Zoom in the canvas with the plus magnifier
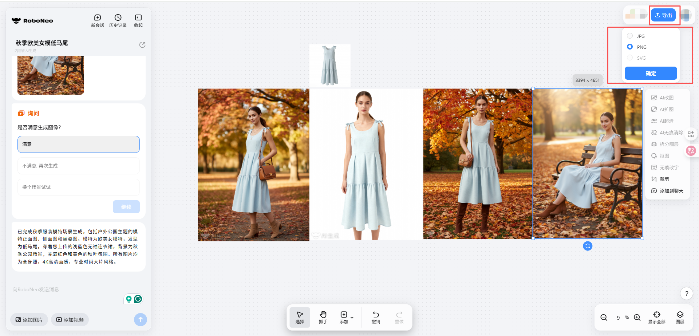Screen dimensions: 699x336 pyautogui.click(x=637, y=317)
